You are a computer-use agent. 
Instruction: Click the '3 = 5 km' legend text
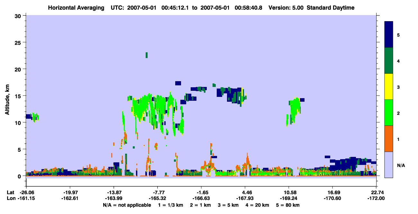point(228,205)
